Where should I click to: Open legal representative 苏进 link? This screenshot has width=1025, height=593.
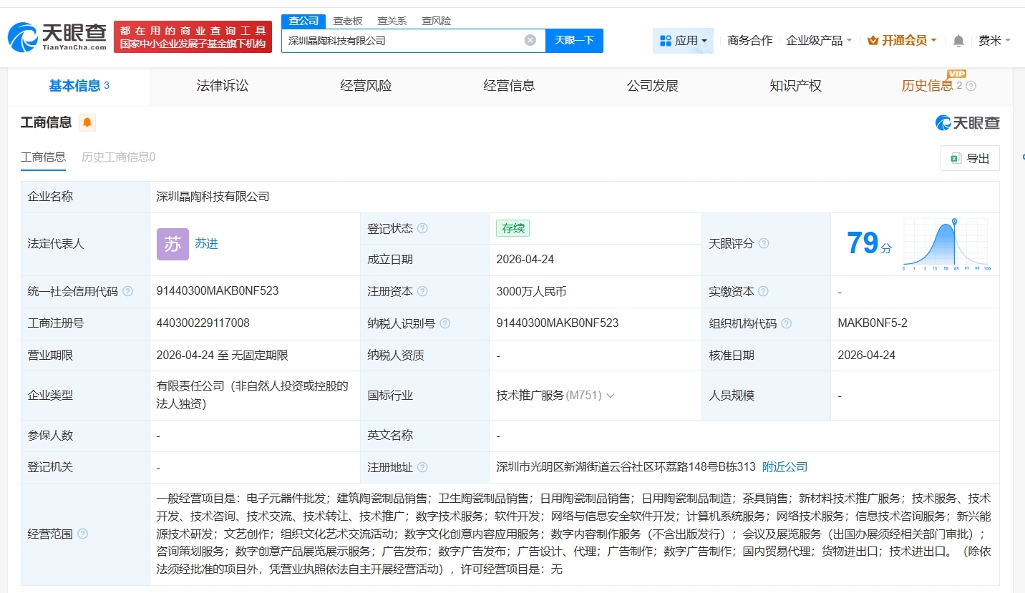point(206,244)
